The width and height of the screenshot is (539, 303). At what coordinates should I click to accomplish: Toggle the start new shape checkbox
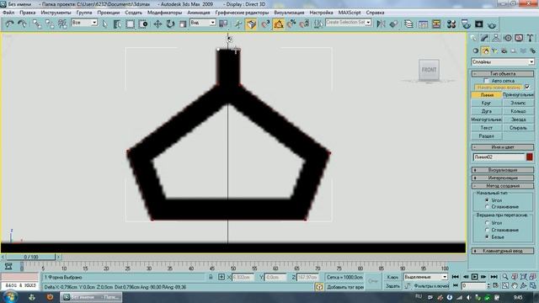point(527,87)
